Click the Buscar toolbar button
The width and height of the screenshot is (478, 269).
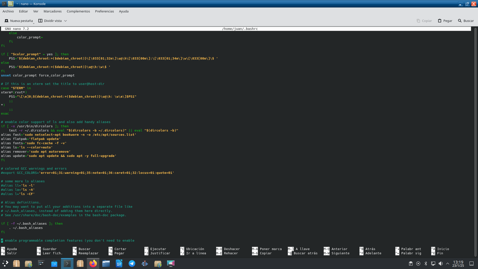[x=466, y=21]
